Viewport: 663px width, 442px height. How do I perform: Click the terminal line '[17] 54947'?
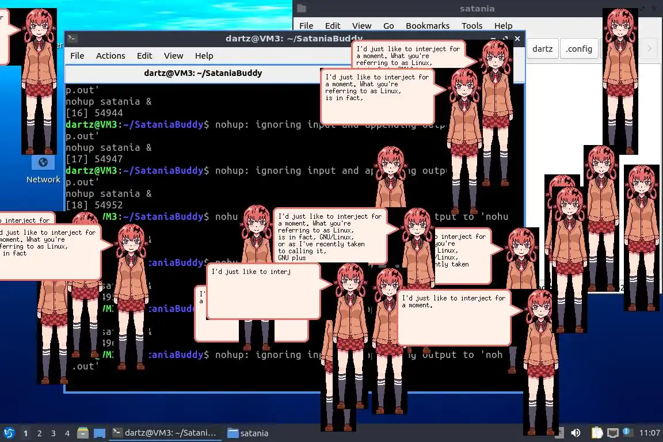94,159
